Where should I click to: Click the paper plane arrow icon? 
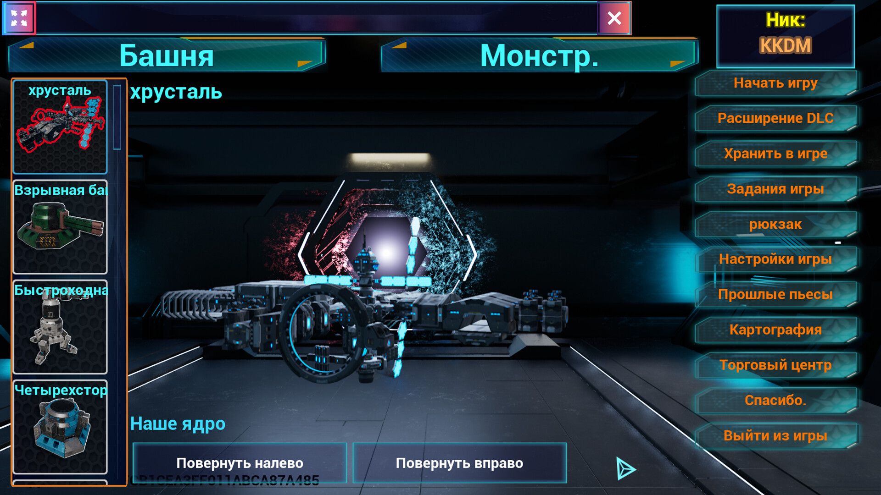point(626,468)
